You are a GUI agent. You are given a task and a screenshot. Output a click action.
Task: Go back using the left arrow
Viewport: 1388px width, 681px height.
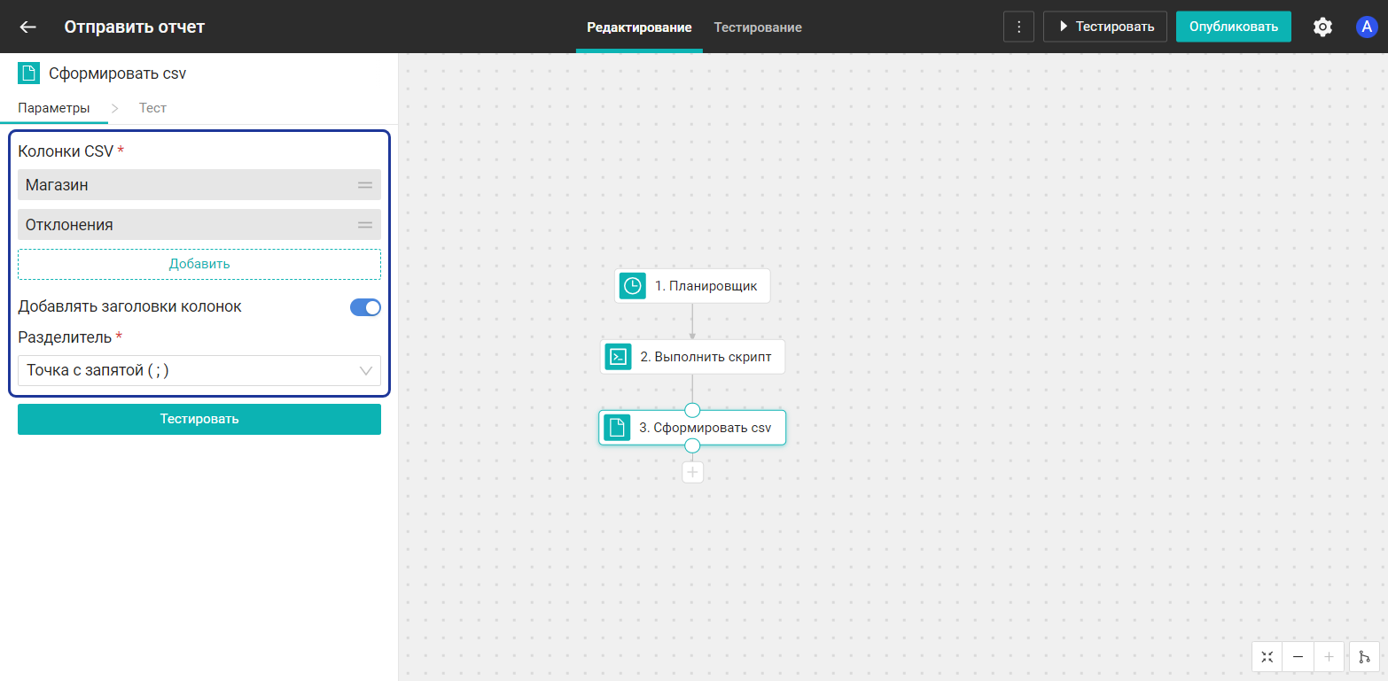[28, 27]
